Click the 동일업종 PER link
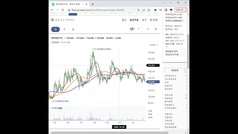The image size is (238, 134). click(172, 51)
